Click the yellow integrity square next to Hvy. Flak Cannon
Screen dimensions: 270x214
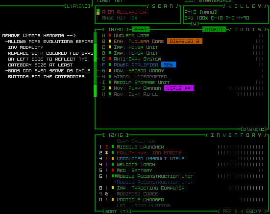tap(110, 88)
